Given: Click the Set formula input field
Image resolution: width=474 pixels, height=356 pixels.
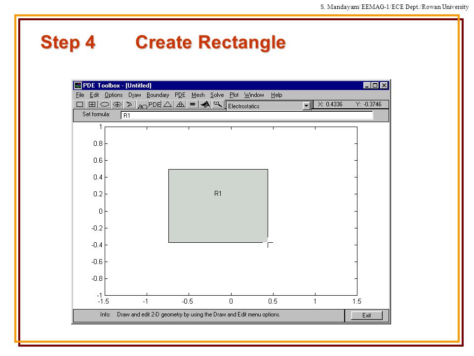Looking at the screenshot, I should pos(247,115).
